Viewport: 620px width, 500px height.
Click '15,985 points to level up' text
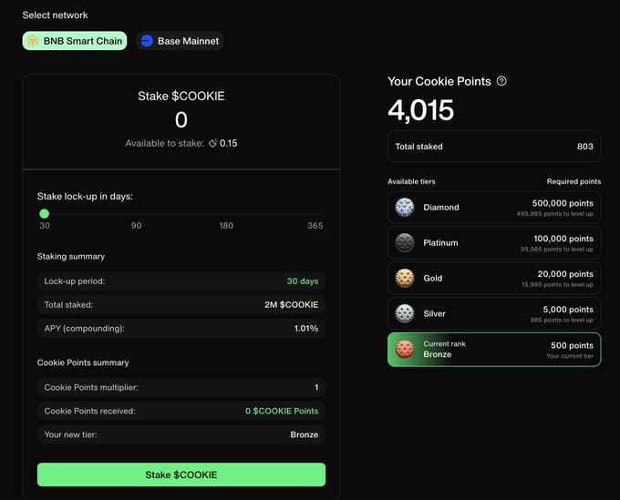point(557,285)
